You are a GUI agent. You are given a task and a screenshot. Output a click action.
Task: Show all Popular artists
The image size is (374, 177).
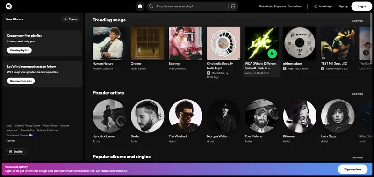pyautogui.click(x=358, y=94)
